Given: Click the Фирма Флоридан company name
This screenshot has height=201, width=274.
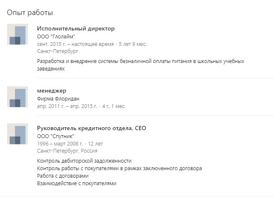Looking at the screenshot, I should 58,99.
